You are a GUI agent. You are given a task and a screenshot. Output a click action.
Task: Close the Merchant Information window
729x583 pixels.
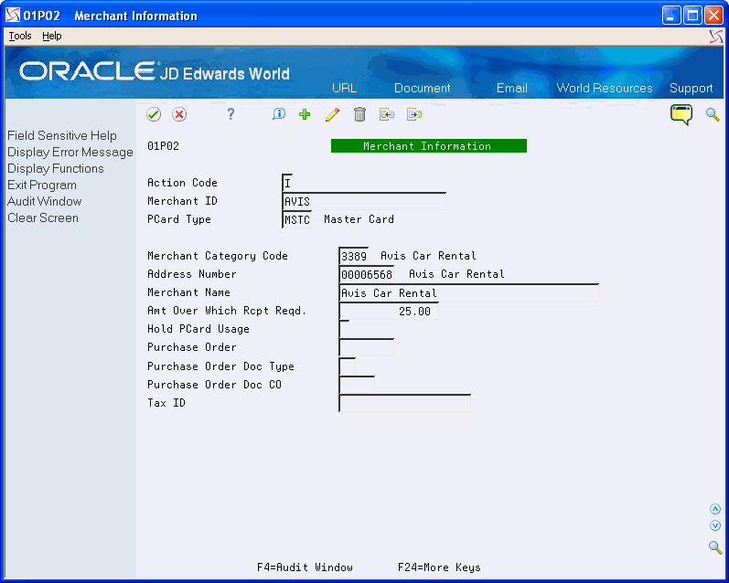pos(713,16)
